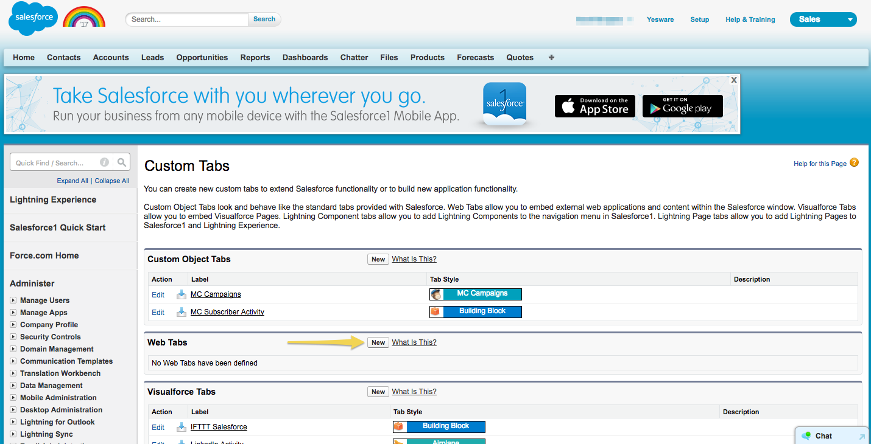This screenshot has width=871, height=444.
Task: Click New for Web Tabs
Action: 378,343
